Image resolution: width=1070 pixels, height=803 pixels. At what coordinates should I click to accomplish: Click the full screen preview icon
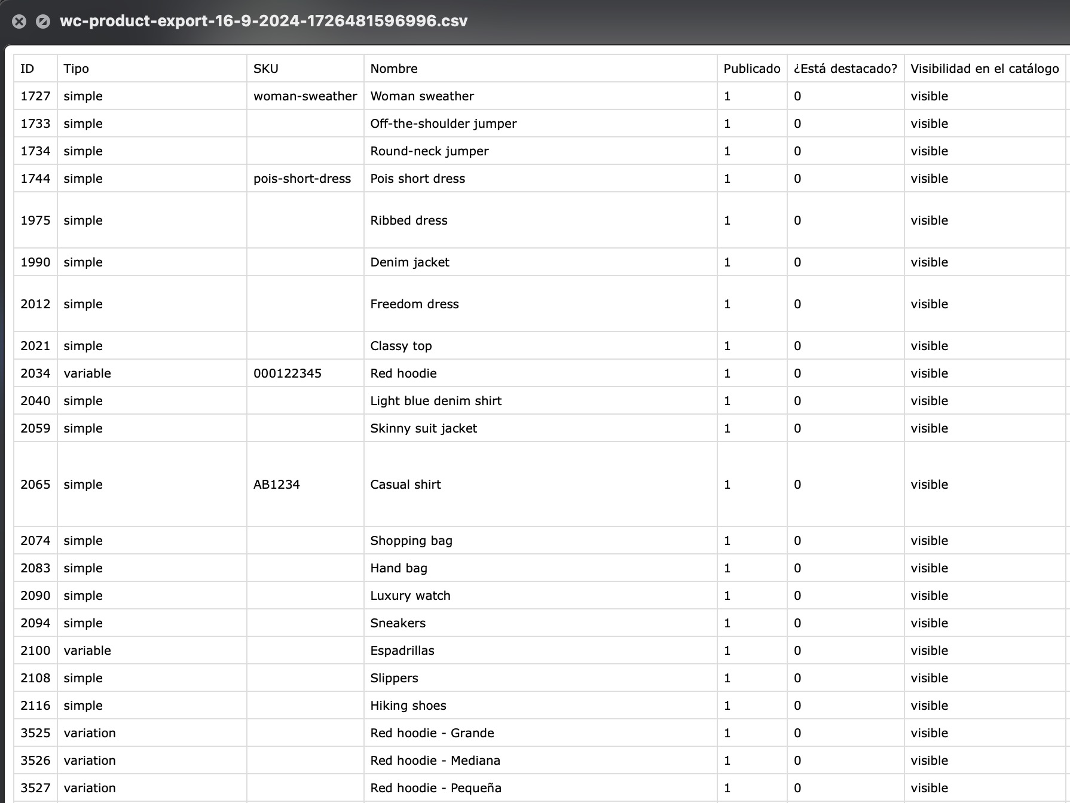click(43, 22)
